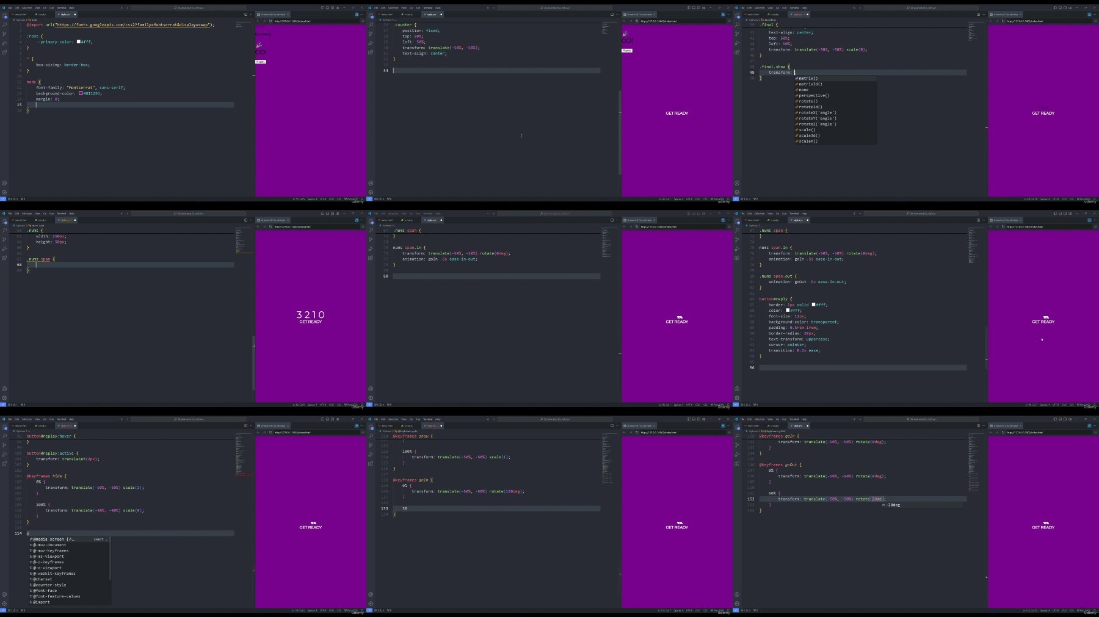Screen dimensions: 1099x617
Task: Open background-color #811295 color swatch
Action: click(x=81, y=93)
